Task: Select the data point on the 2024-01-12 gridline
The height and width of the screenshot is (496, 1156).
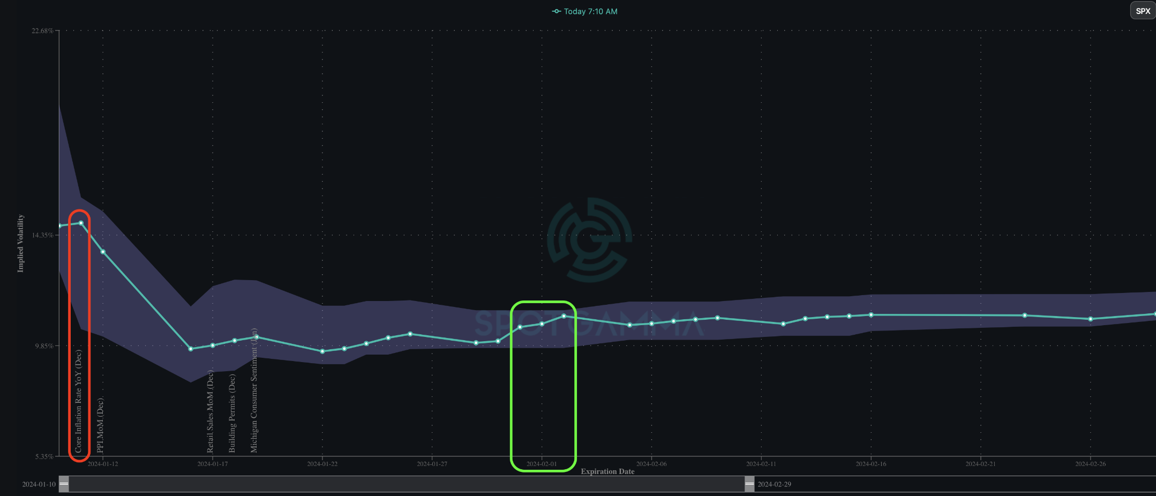Action: click(x=103, y=252)
